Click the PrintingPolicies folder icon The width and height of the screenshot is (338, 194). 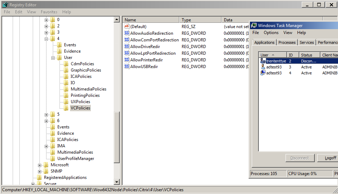(x=66, y=95)
